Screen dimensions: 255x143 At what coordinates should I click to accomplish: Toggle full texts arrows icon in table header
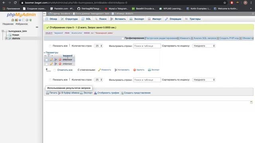tap(49, 56)
